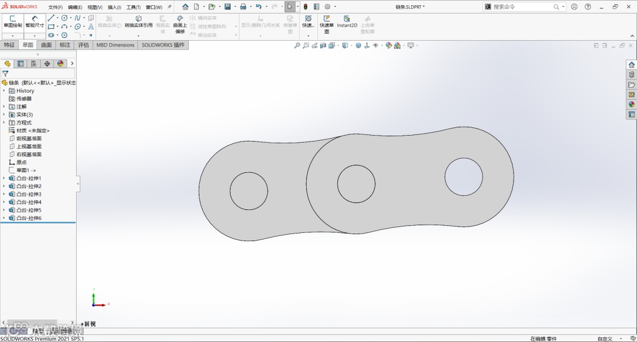Select the Offset on Surface tool
The image size is (637, 342).
[180, 24]
